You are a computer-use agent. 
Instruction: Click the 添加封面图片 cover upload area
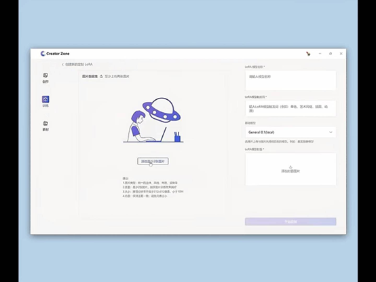click(x=290, y=169)
